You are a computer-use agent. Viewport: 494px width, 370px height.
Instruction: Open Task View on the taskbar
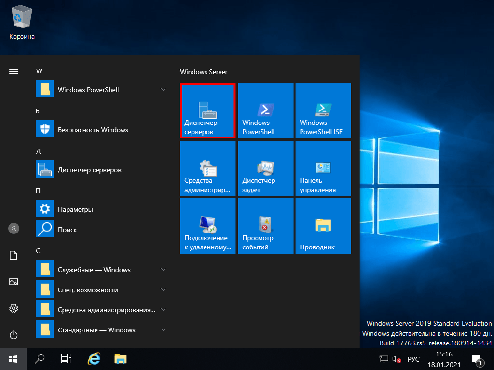(66, 358)
